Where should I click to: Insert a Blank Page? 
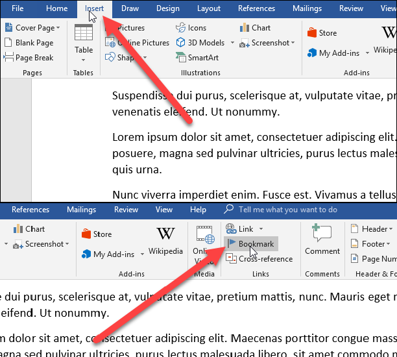coord(29,43)
